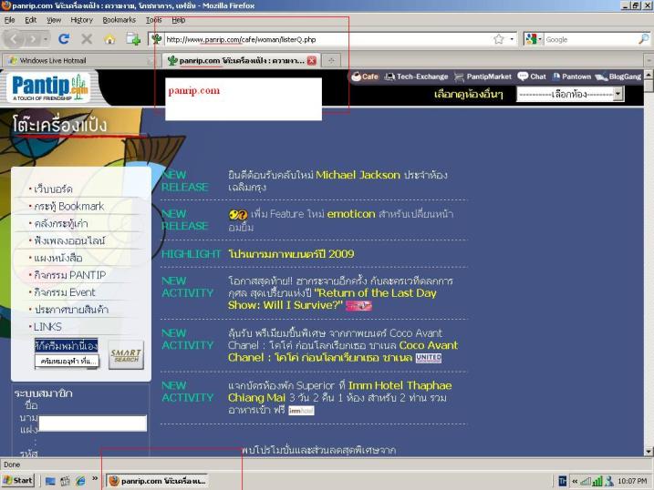Click the site favicon in the address bar
Image resolution: width=654 pixels, height=490 pixels.
pyautogui.click(x=156, y=39)
